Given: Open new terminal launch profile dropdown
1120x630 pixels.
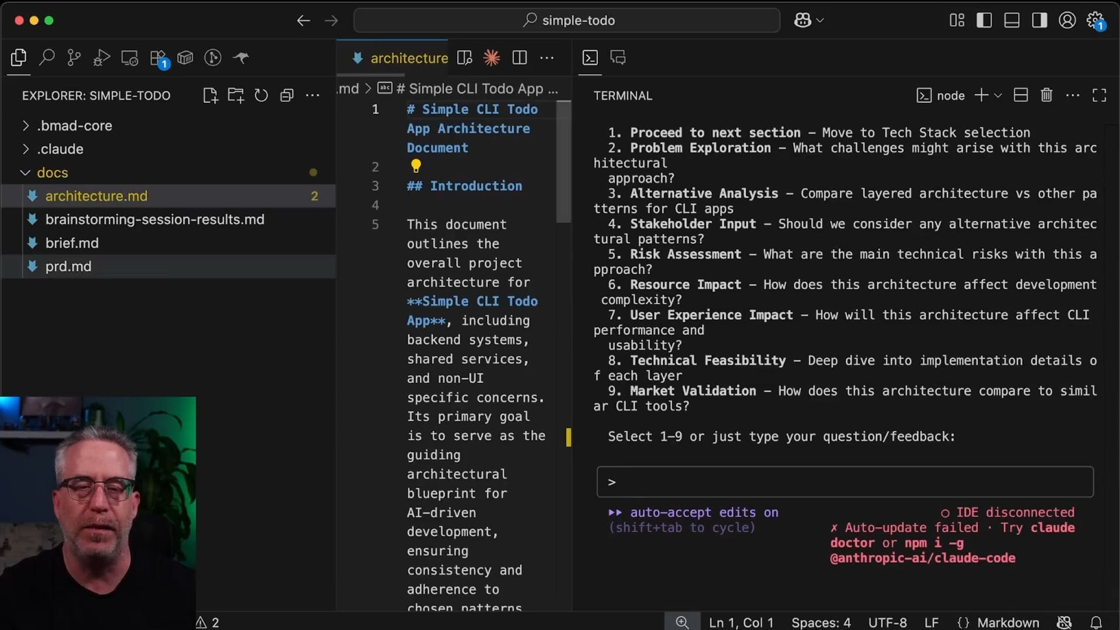Looking at the screenshot, I should (998, 95).
